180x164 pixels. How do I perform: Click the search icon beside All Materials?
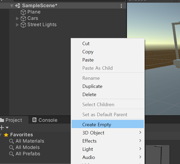tap(11, 141)
